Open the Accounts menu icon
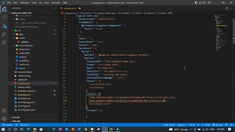The width and height of the screenshot is (235, 132). [x=4, y=111]
